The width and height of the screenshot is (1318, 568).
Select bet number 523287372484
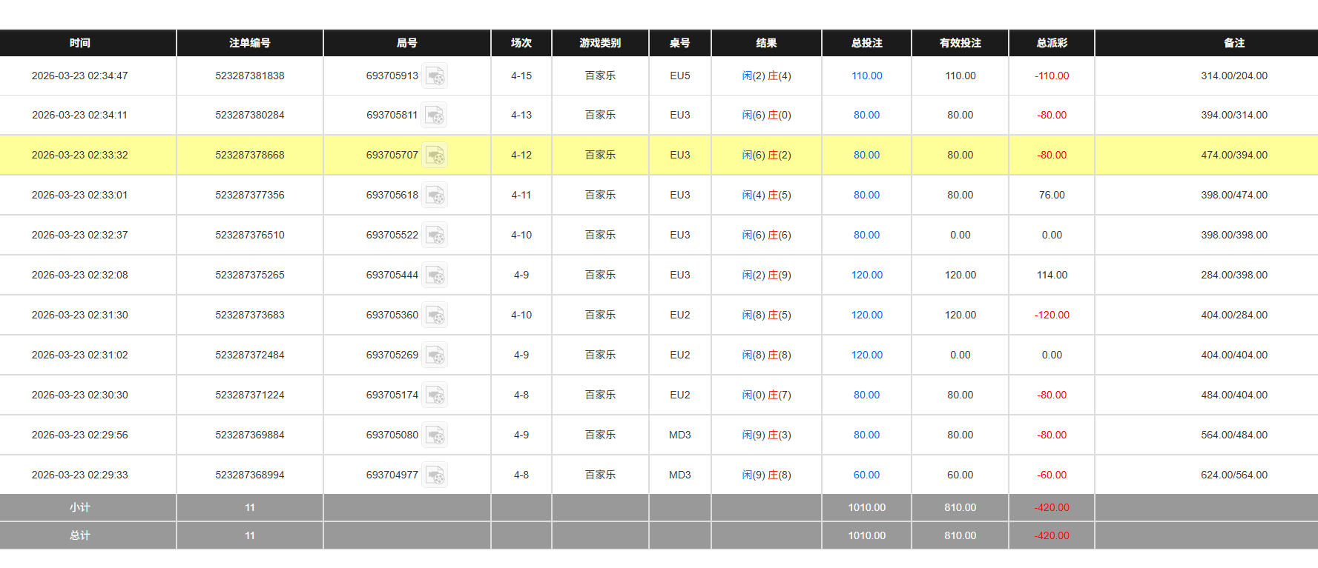[x=250, y=355]
